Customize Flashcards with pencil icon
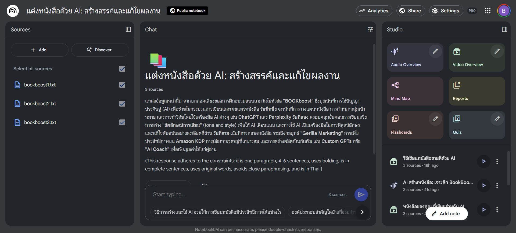The height and width of the screenshot is (233, 516). 435,119
